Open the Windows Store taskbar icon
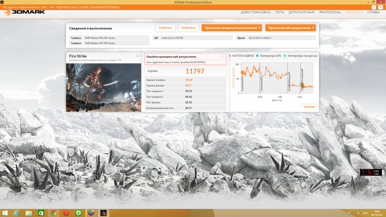 (x=41, y=213)
